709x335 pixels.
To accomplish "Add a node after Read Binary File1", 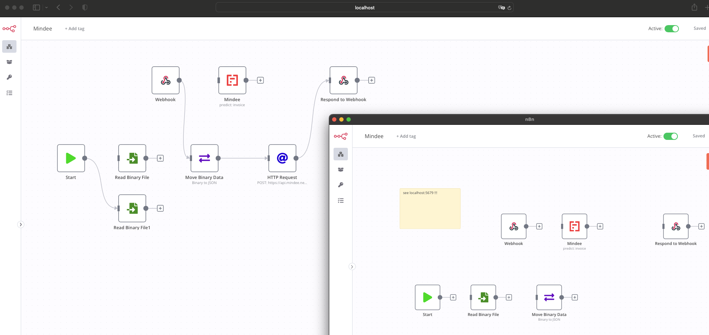I will [x=161, y=208].
